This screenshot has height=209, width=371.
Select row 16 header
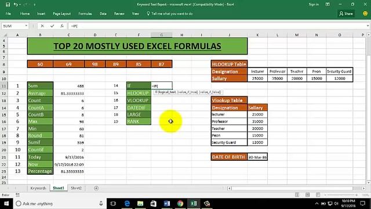click(x=4, y=122)
